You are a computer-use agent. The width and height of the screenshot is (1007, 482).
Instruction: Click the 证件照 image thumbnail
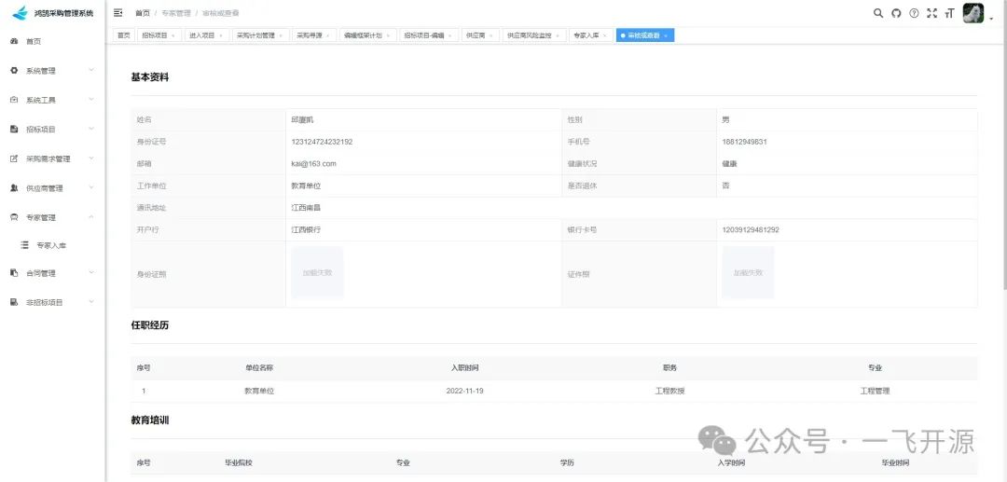(x=748, y=272)
